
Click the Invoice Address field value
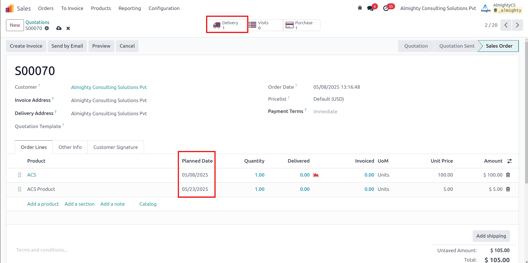click(109, 100)
